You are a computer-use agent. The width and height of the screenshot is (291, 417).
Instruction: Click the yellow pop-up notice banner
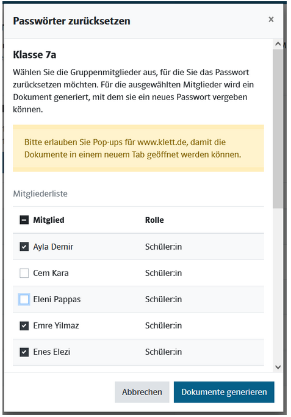tap(138, 148)
